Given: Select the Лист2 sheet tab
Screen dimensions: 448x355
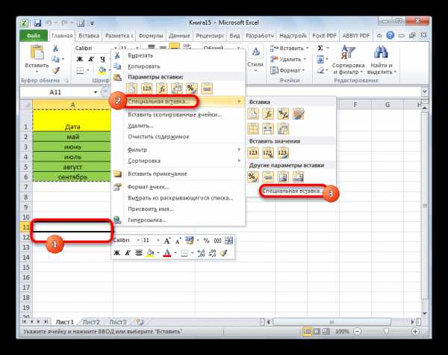Looking at the screenshot, I should pyautogui.click(x=91, y=322).
